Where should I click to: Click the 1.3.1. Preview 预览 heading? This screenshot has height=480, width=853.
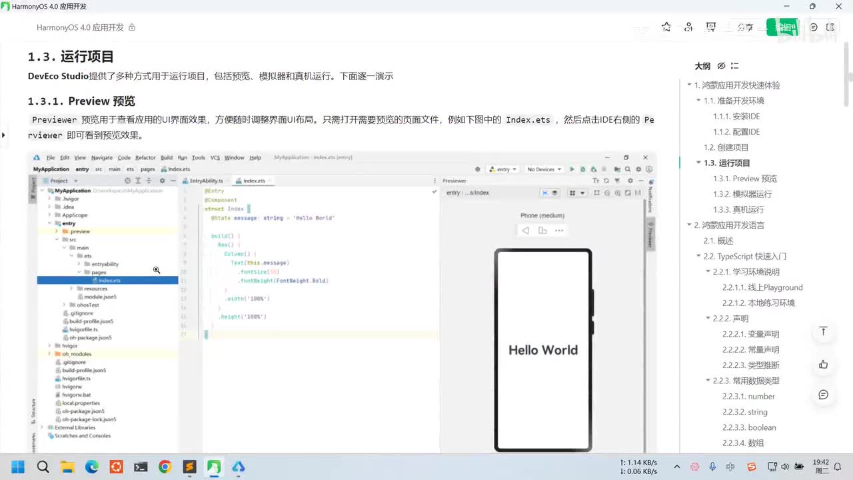(81, 101)
